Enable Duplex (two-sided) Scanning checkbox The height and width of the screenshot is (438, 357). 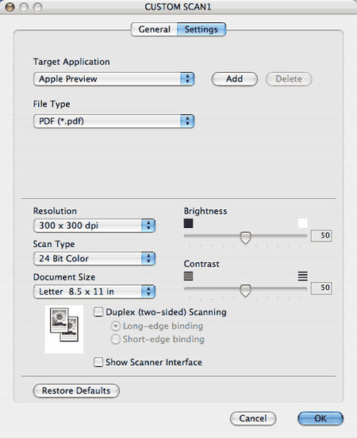[x=98, y=312]
